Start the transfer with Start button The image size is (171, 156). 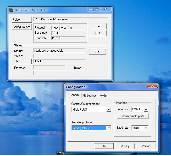click(x=97, y=51)
